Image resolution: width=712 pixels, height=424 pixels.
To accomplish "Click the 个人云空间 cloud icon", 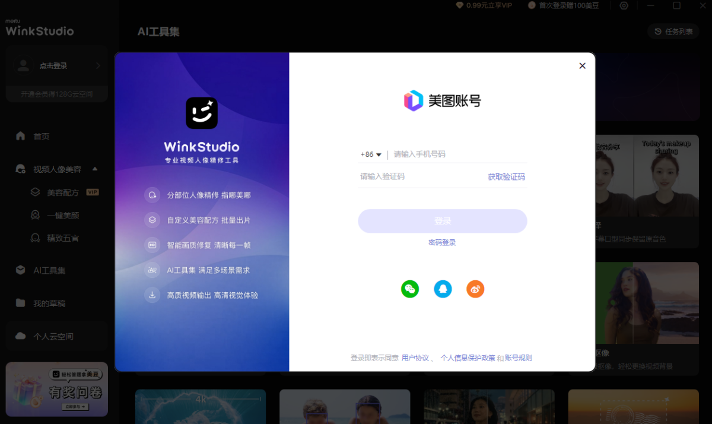I will point(21,336).
